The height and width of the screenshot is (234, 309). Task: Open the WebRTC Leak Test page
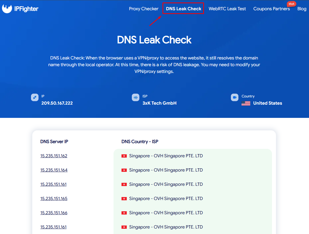click(x=227, y=9)
